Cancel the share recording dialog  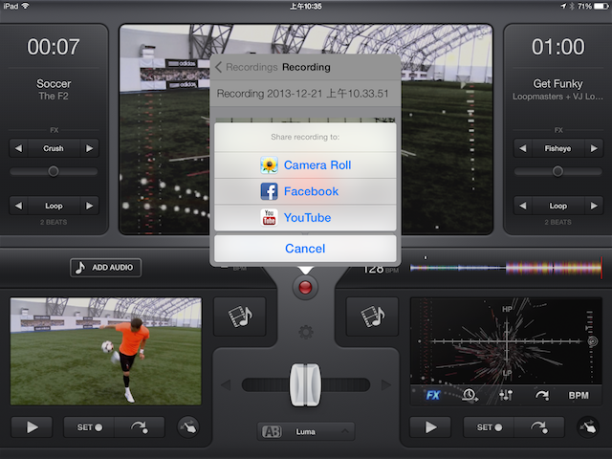pyautogui.click(x=305, y=249)
